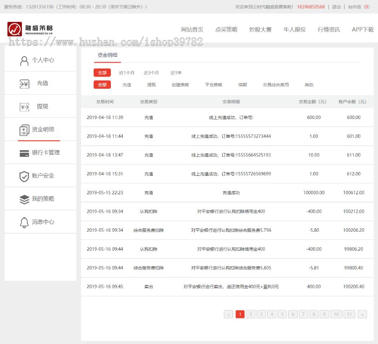
Task: Go to page 2 of results
Action: tap(250, 314)
